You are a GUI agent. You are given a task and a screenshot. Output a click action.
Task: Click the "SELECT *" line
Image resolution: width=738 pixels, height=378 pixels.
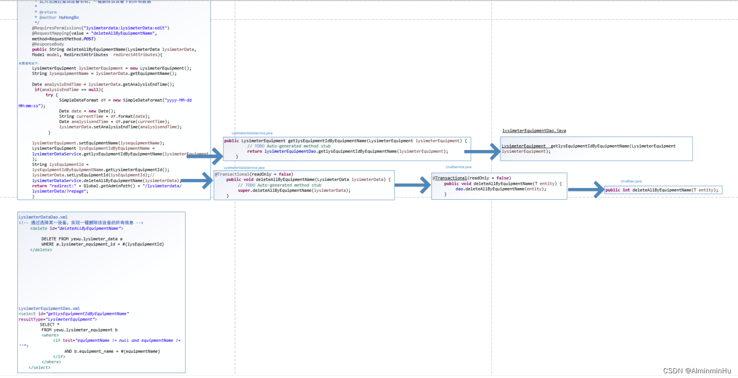coord(50,325)
